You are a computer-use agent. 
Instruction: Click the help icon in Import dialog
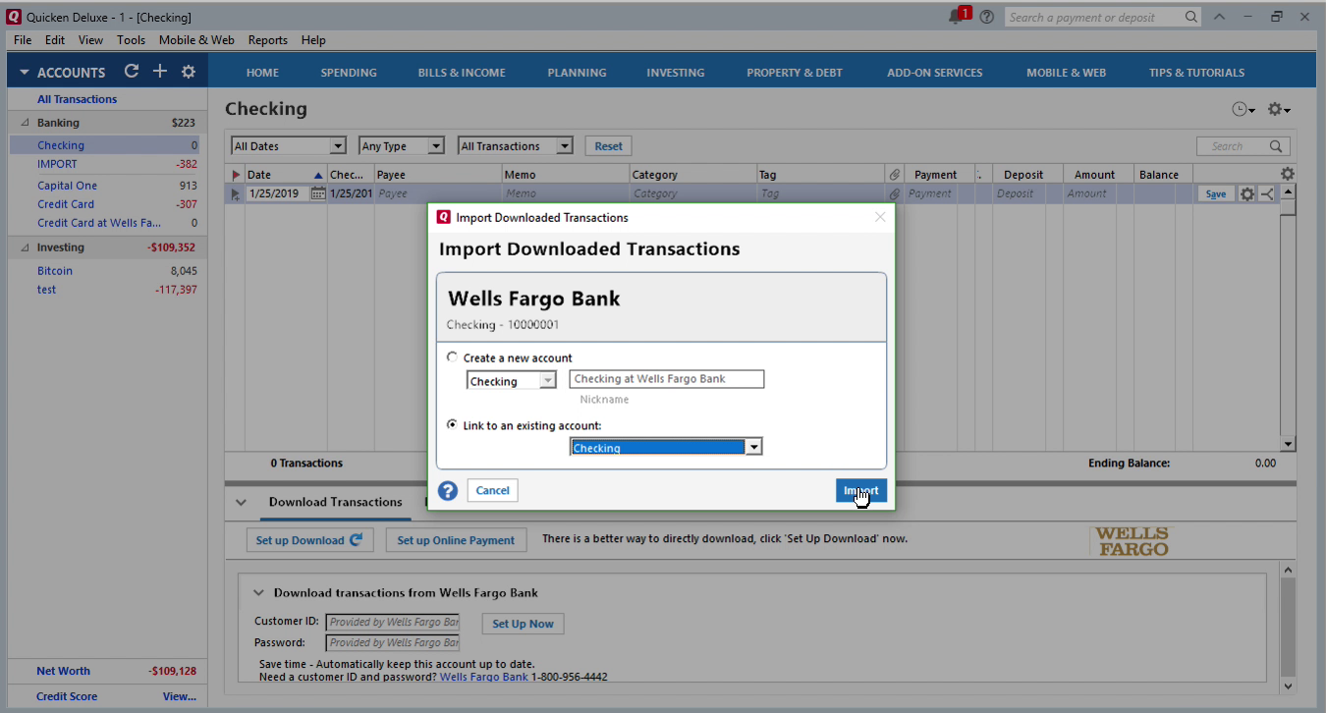(448, 490)
